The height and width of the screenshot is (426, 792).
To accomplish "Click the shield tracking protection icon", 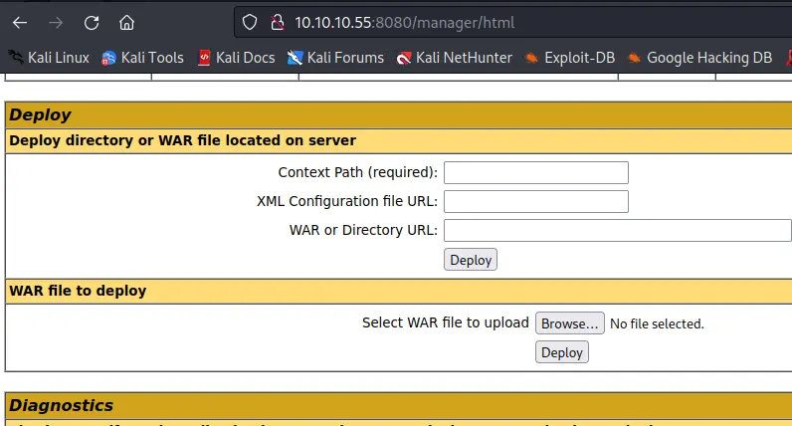I will [250, 22].
